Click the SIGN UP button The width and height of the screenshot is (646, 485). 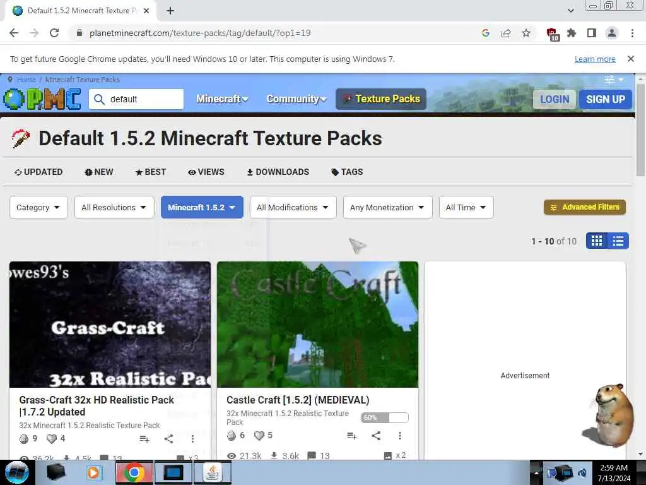pyautogui.click(x=606, y=99)
